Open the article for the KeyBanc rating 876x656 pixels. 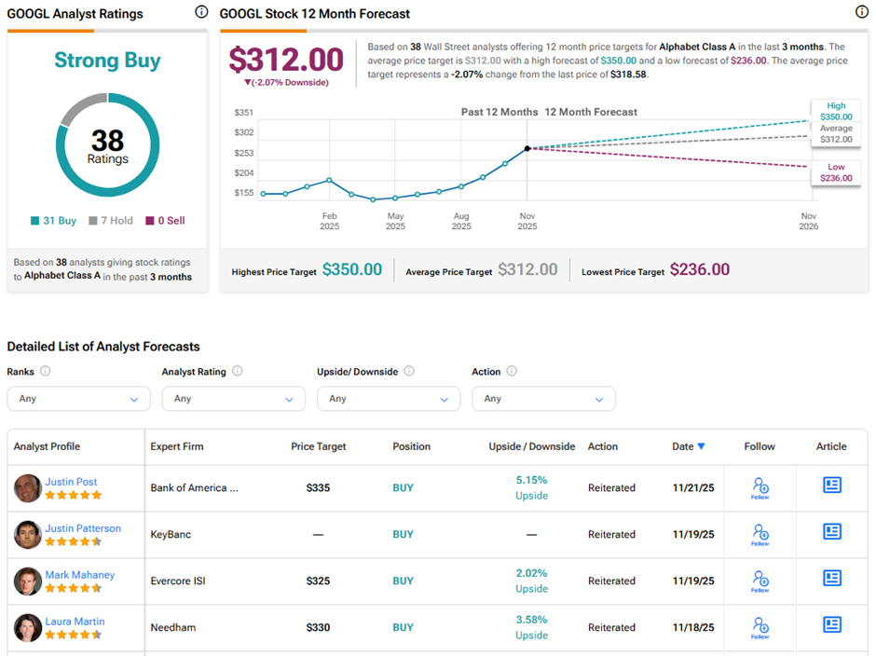coord(831,532)
